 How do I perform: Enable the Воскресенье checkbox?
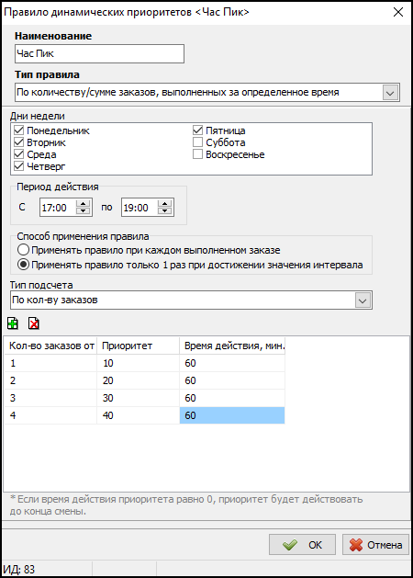click(x=197, y=154)
